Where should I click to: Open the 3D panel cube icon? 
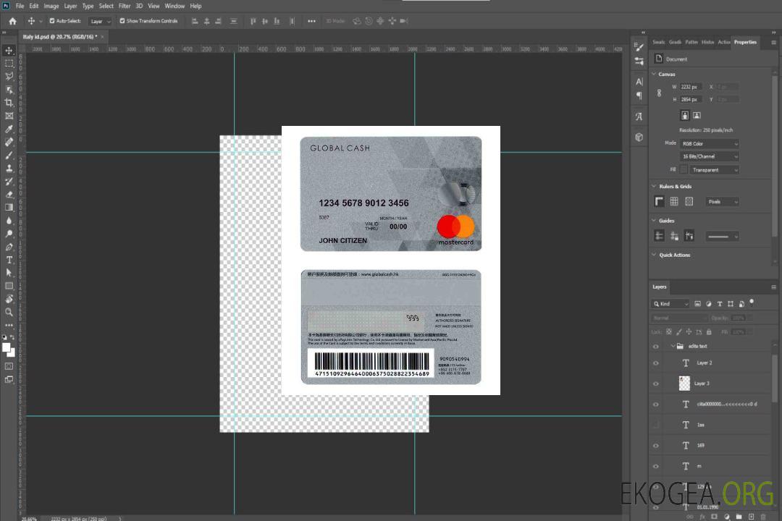[639, 137]
